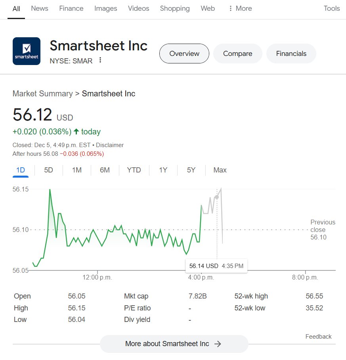The height and width of the screenshot is (360, 346).
Task: Open search Tools
Action: click(332, 8)
